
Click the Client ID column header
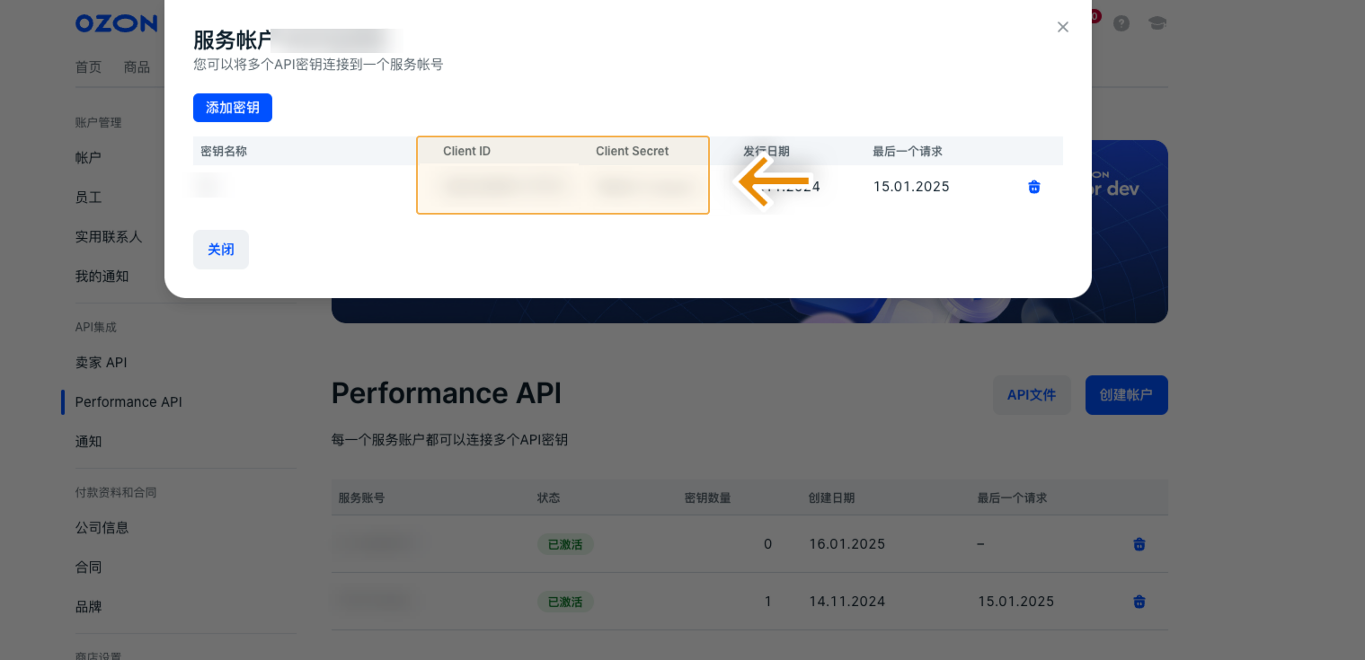point(466,151)
